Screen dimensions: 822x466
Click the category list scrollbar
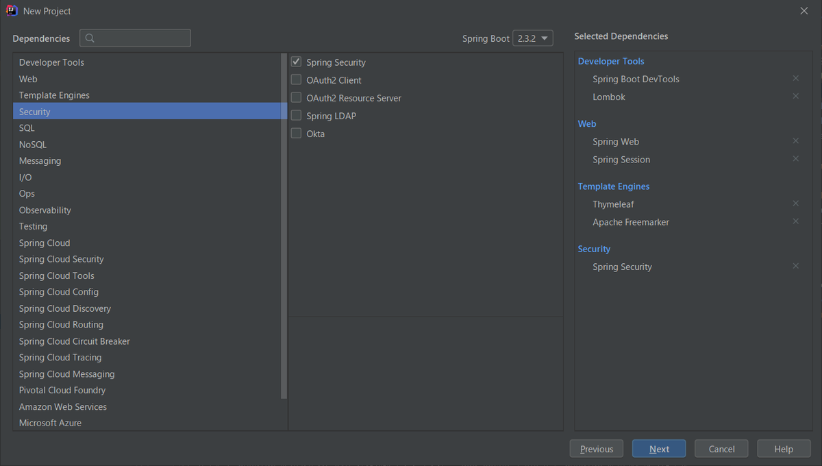tap(284, 226)
